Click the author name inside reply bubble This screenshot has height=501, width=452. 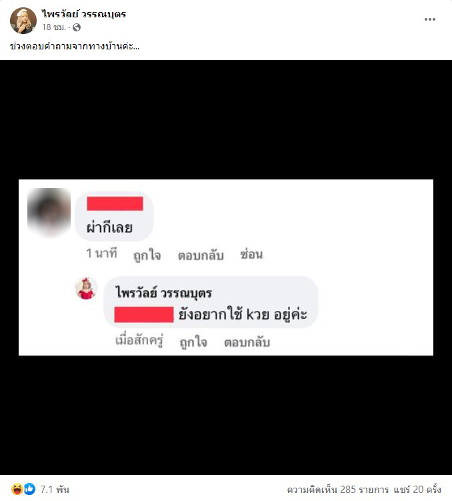[164, 293]
